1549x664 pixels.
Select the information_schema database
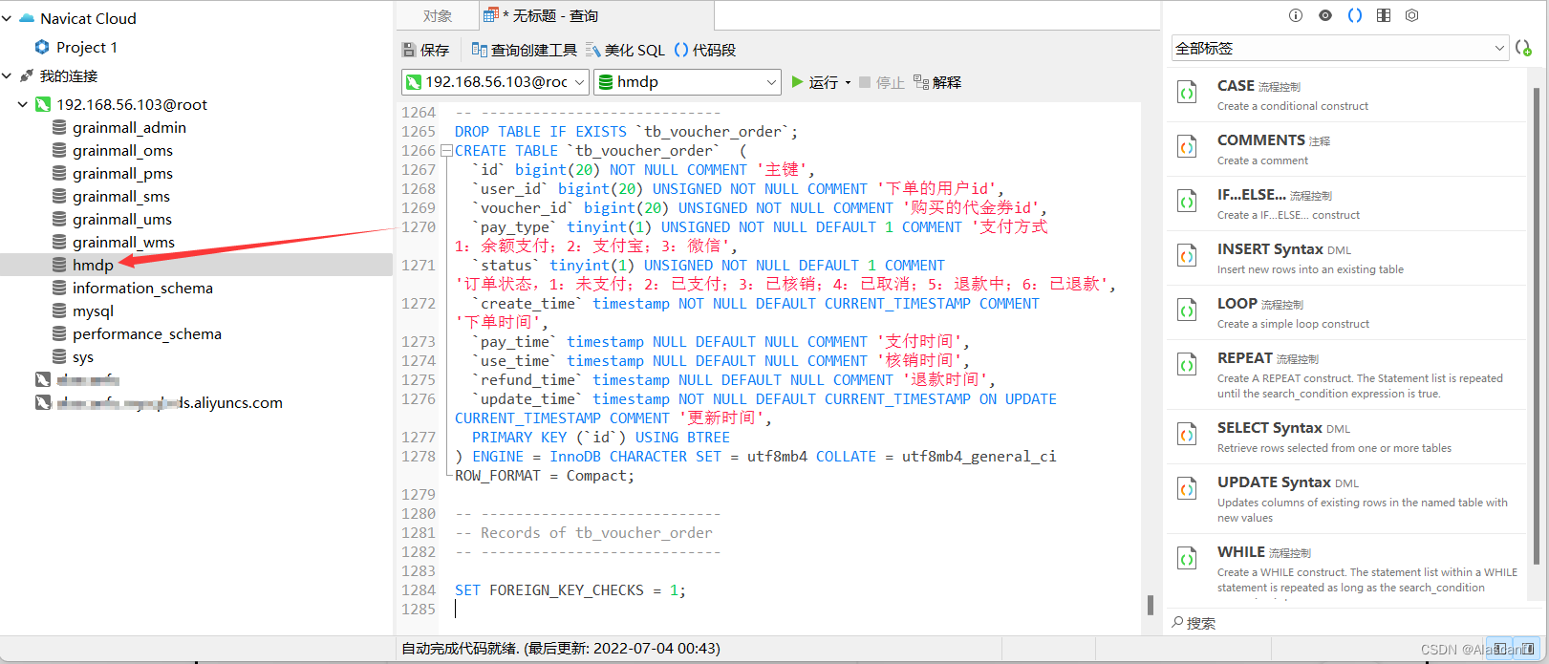click(142, 288)
